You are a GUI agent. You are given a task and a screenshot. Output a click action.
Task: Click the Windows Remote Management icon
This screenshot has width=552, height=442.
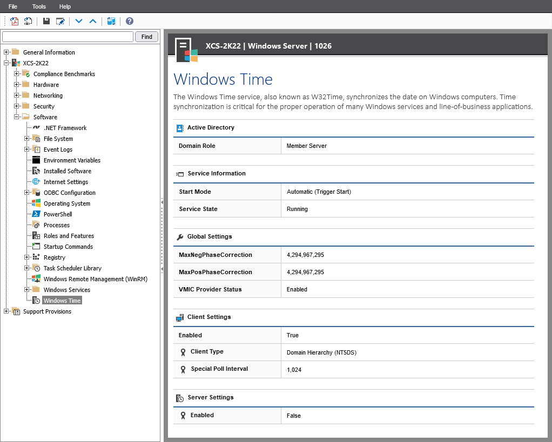[x=36, y=279]
